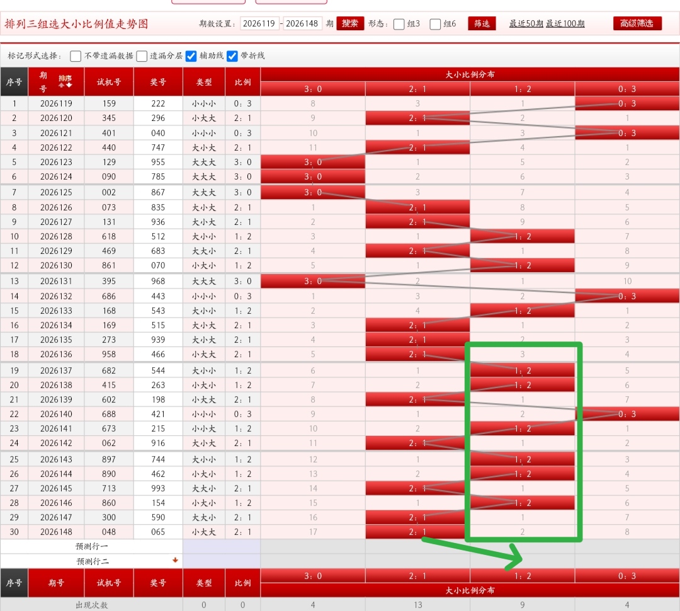
Task: Open 高级筛选 advanced filter
Action: pyautogui.click(x=637, y=23)
